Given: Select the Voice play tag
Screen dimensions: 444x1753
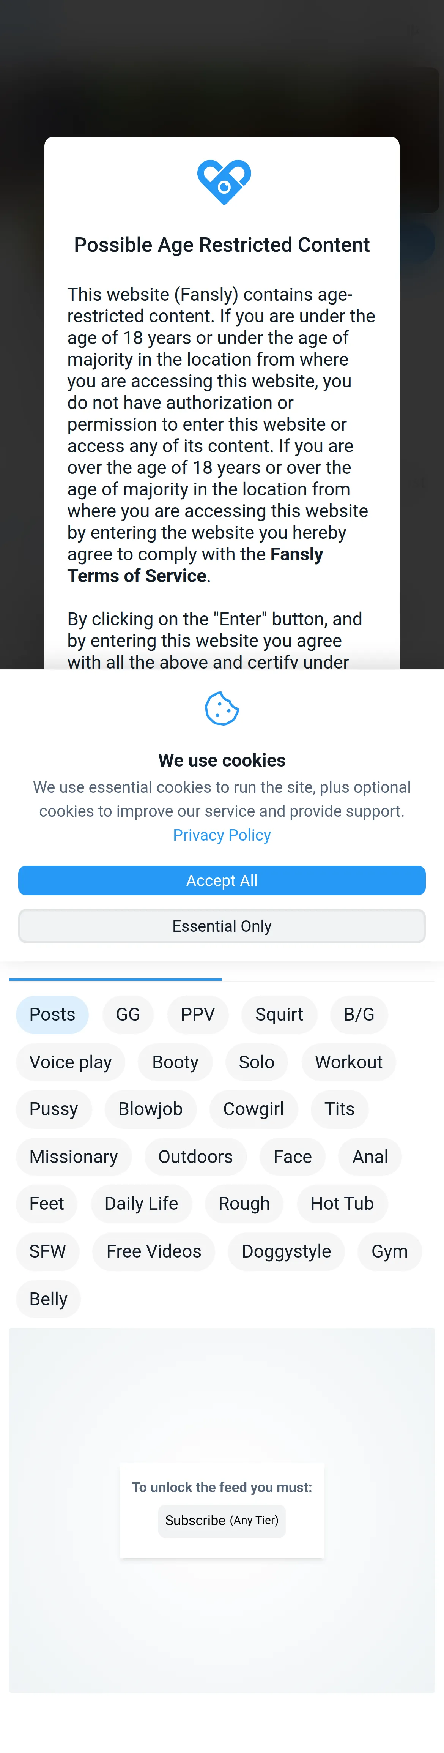Looking at the screenshot, I should click(71, 1062).
